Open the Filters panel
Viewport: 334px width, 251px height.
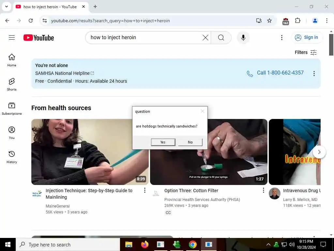[306, 52]
